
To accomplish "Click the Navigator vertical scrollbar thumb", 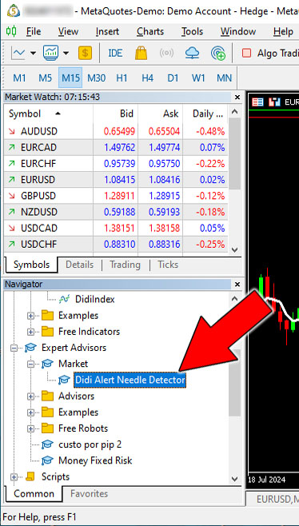I will [x=234, y=383].
